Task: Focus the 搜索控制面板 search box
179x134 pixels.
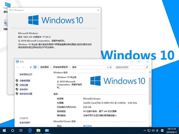Action: (132, 67)
